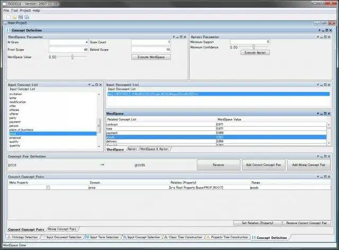This screenshot has width=339, height=250.
Task: Undock the WordSpace results panel pin icon
Action: pyautogui.click(x=318, y=114)
